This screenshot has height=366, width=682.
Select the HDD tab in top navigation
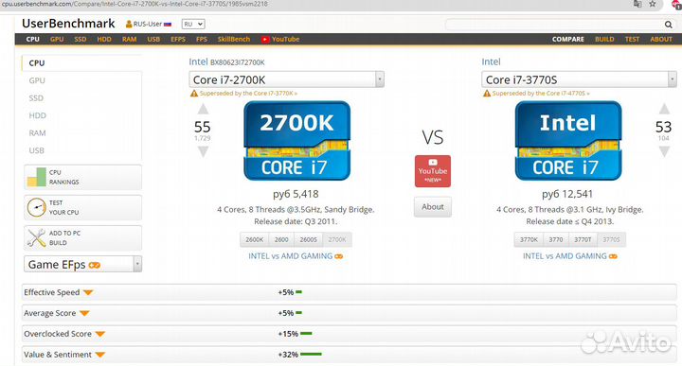click(x=104, y=39)
